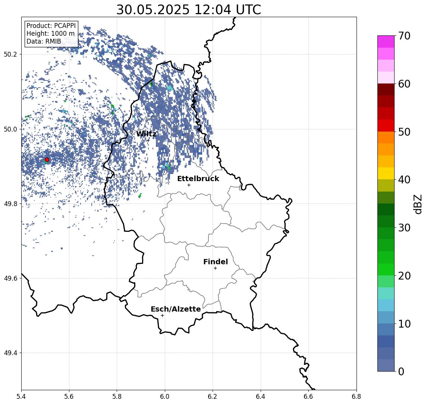This screenshot has height=404, width=427.
Task: Click the latitude 49.6 axis label
Action: click(10, 278)
